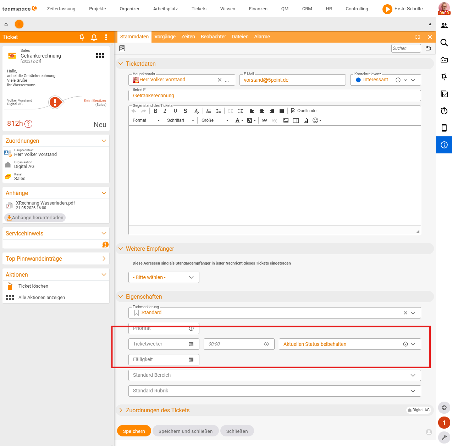
Task: Click the grid icon beside Getränkerechnung
Action: [100, 56]
